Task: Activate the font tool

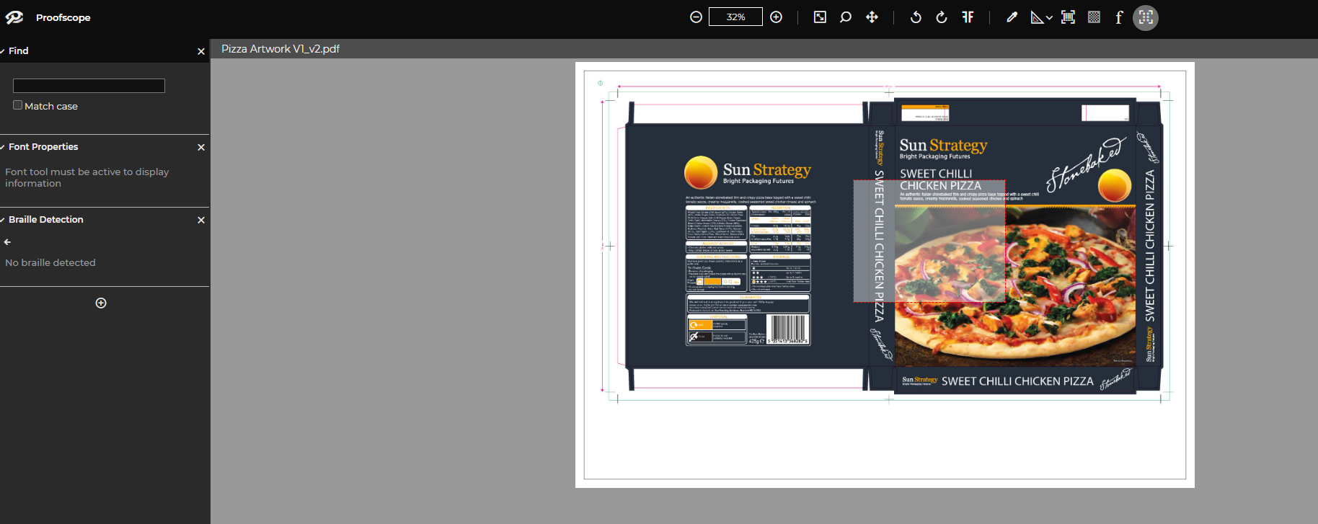Action: pyautogui.click(x=1119, y=17)
